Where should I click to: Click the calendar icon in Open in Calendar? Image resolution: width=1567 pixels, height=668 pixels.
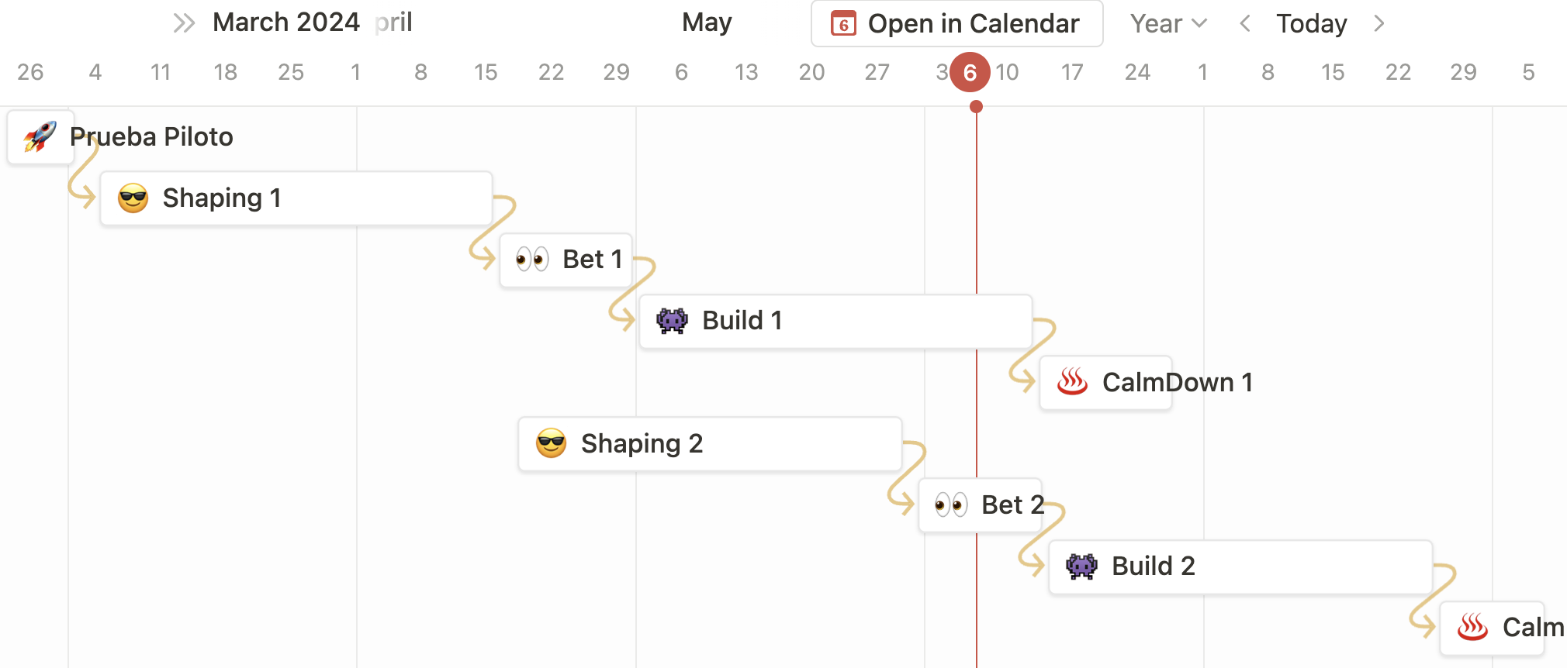844,24
